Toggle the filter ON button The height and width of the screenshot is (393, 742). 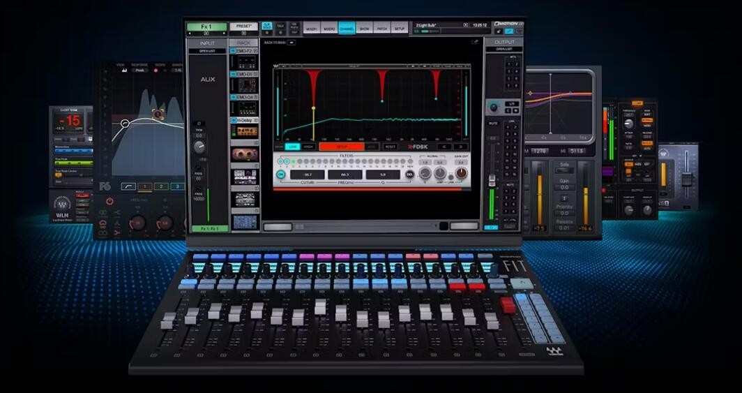(280, 175)
